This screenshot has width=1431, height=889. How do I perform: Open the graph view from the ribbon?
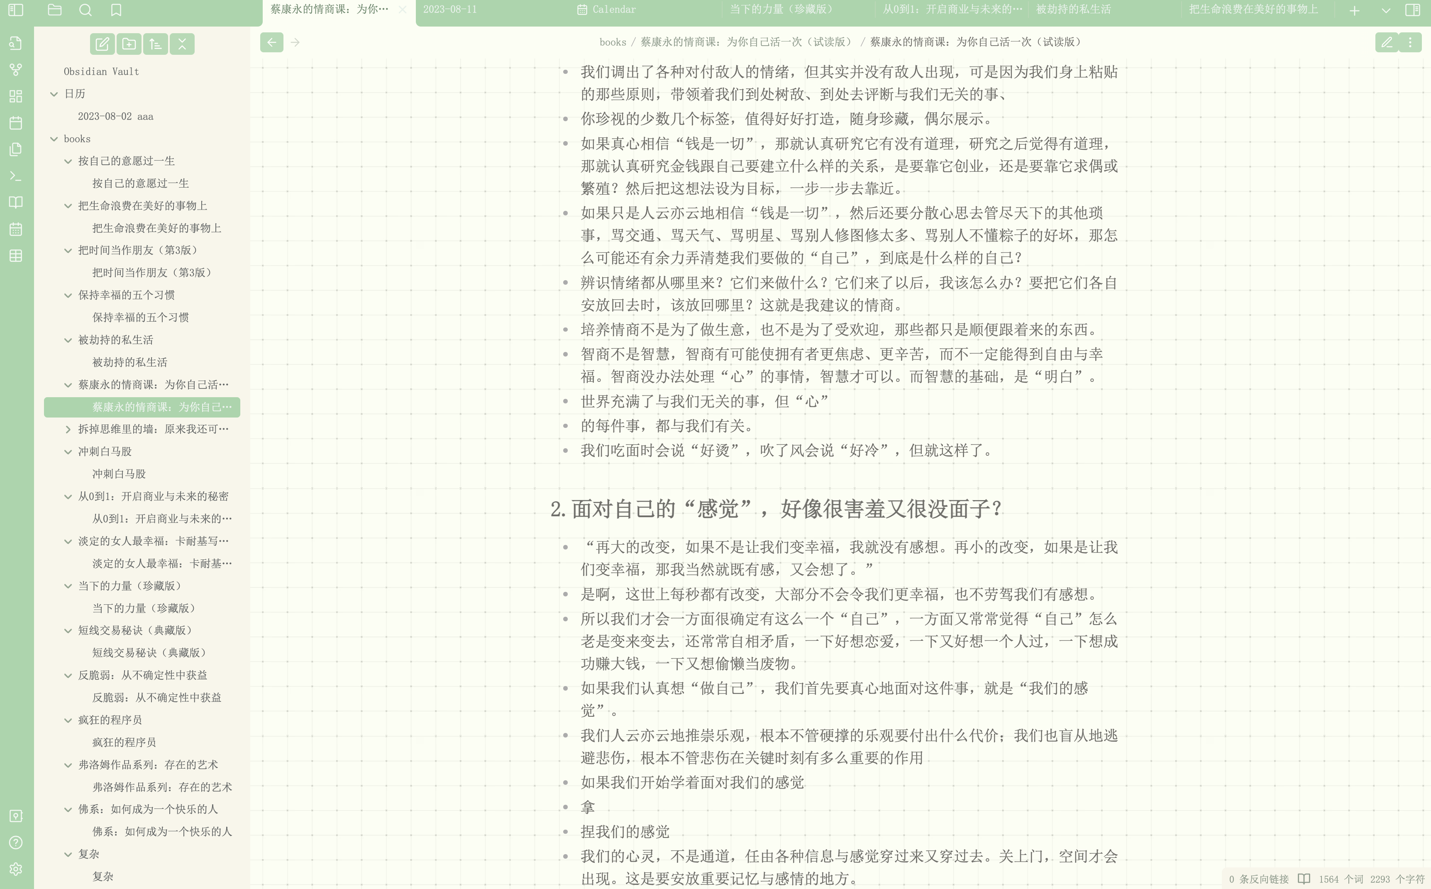point(16,69)
